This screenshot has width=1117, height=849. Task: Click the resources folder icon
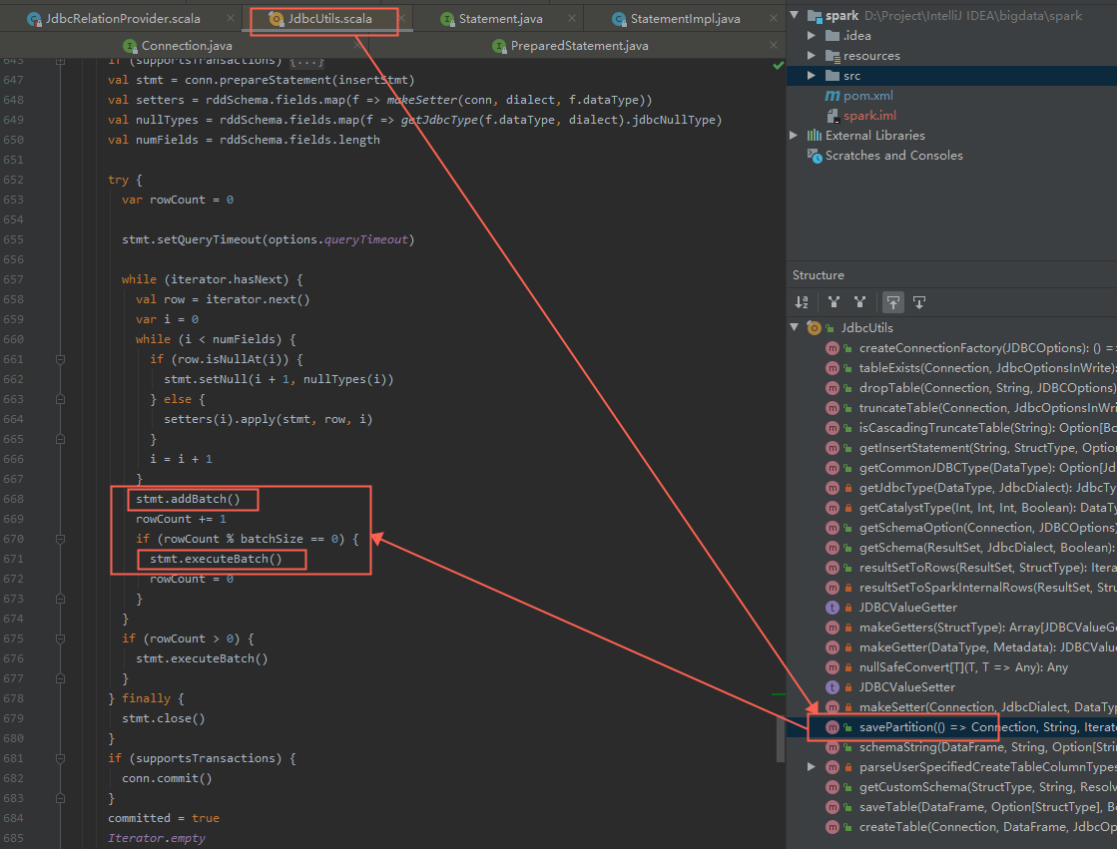tap(833, 56)
